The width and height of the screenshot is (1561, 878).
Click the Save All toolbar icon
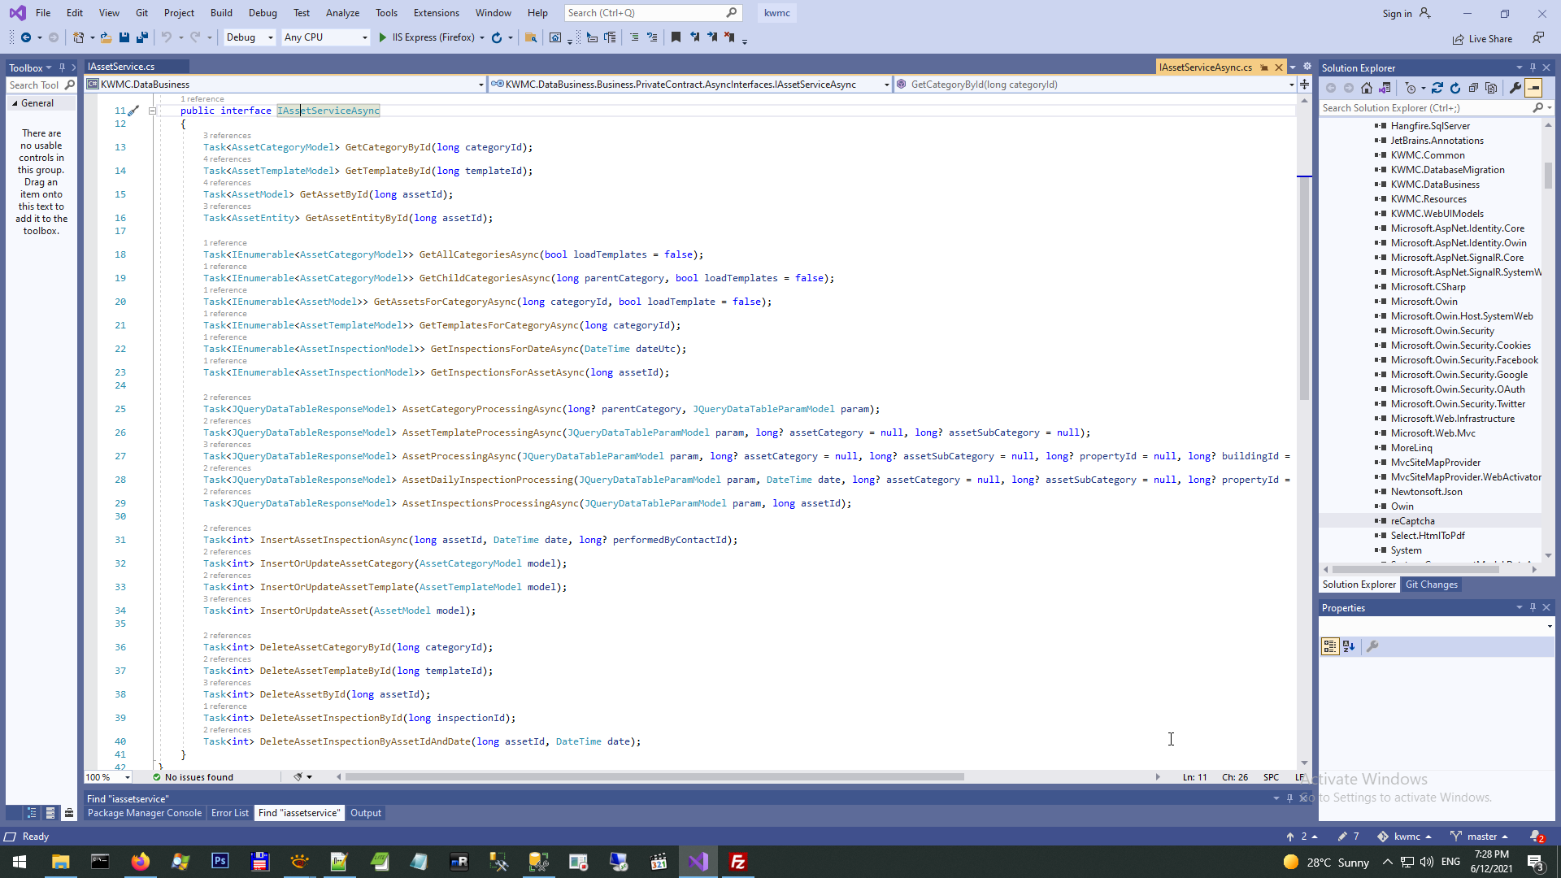click(142, 37)
